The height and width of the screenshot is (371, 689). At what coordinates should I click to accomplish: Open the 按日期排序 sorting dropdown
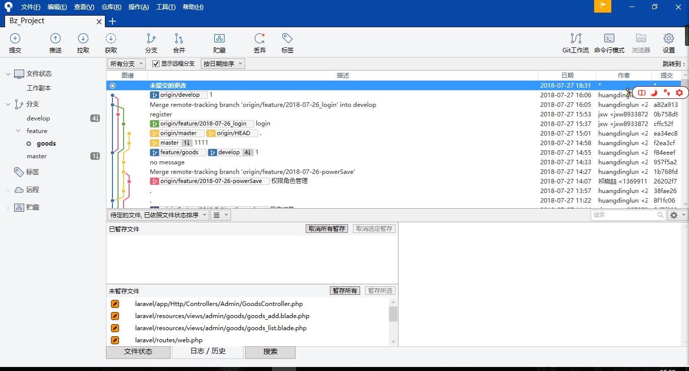coord(222,64)
